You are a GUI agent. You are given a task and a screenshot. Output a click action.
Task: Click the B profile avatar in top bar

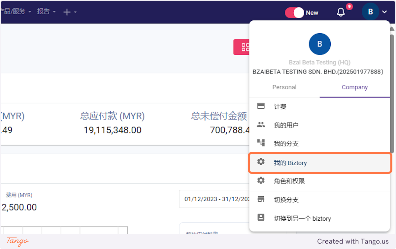pyautogui.click(x=370, y=12)
